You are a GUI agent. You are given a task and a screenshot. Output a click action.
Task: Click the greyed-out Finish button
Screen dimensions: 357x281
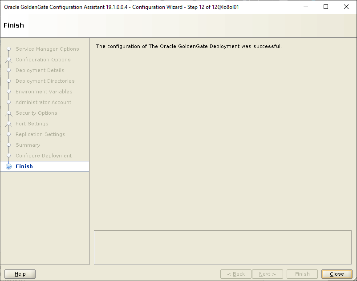click(x=302, y=274)
